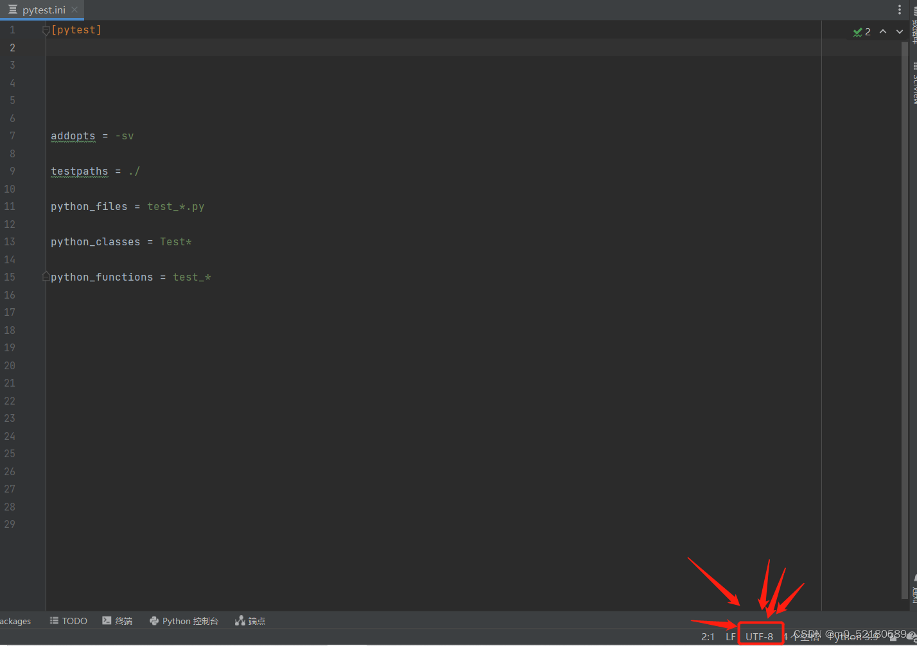Click the Python logo icon in bottom bar
Viewport: 917px width, 646px height.
[x=154, y=621]
